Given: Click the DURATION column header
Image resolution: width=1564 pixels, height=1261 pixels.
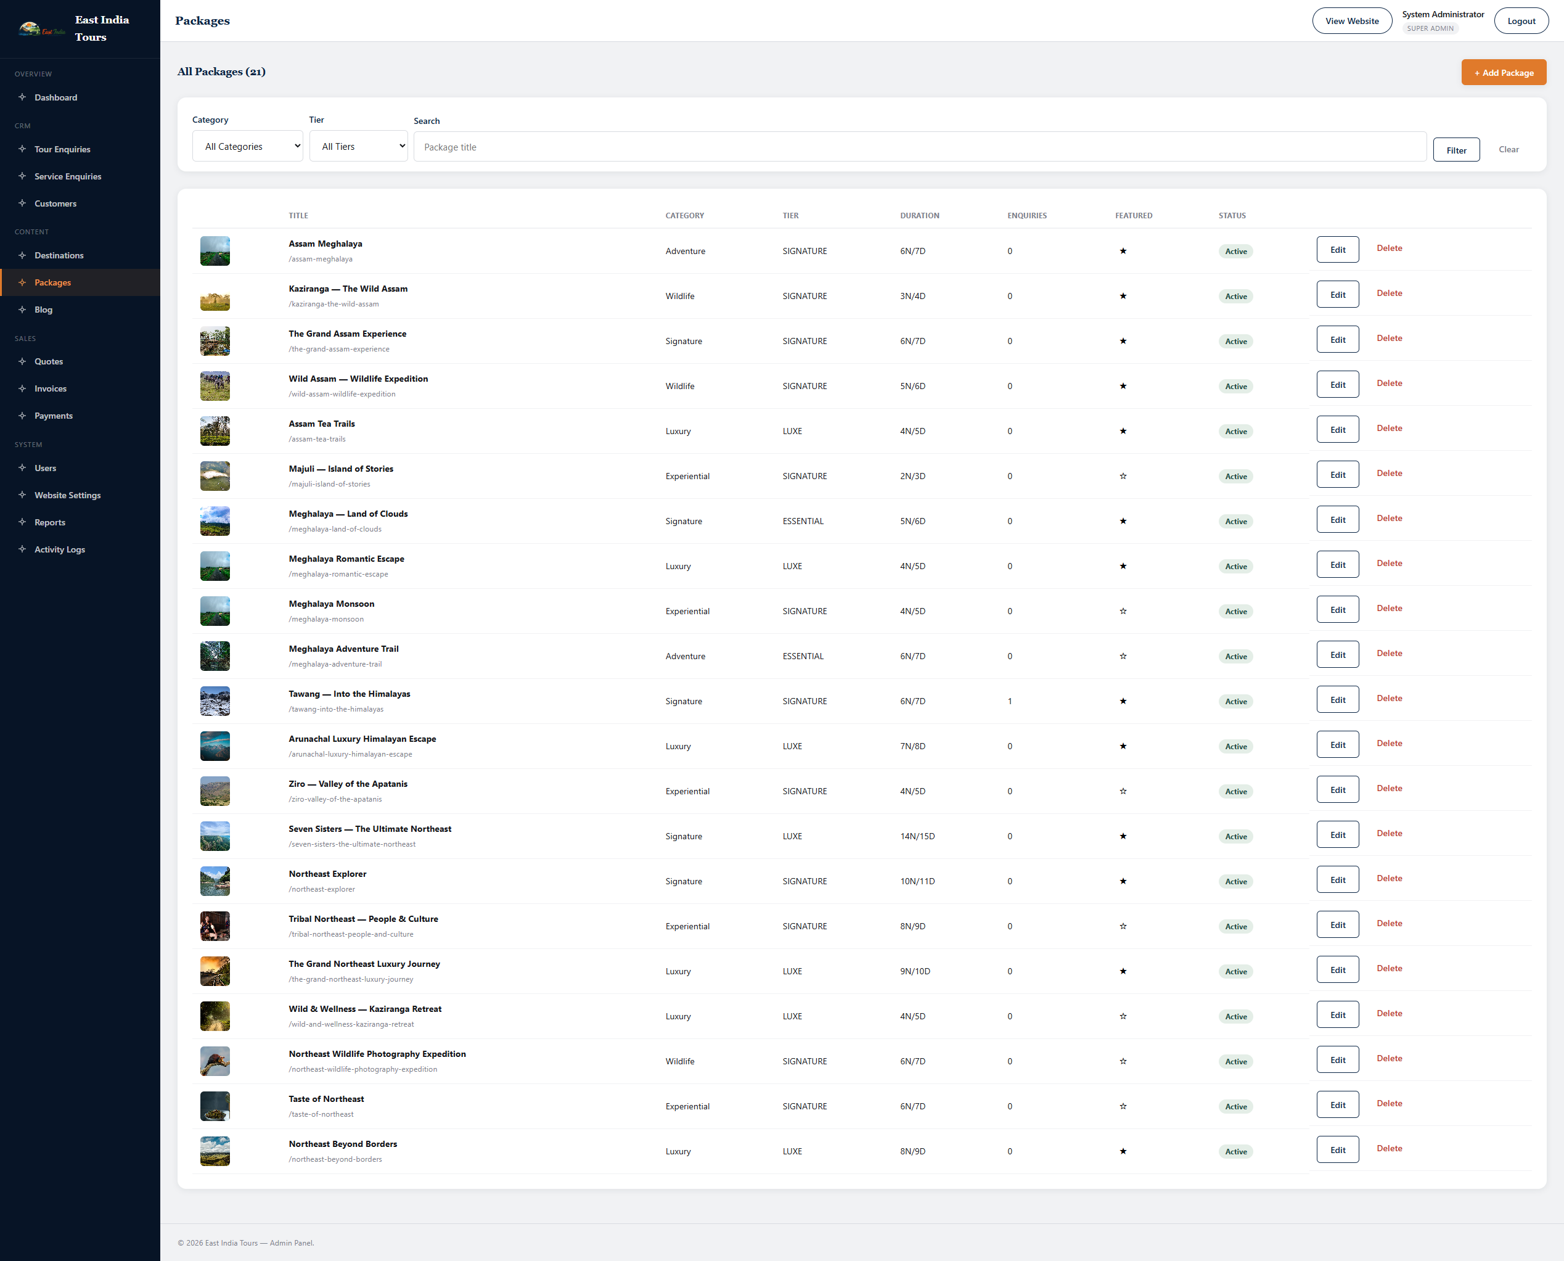Looking at the screenshot, I should coord(919,216).
